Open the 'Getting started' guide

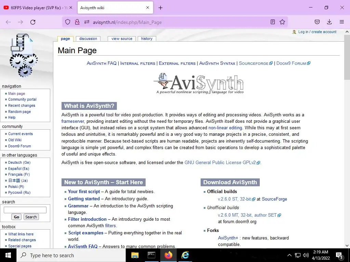[84, 199]
